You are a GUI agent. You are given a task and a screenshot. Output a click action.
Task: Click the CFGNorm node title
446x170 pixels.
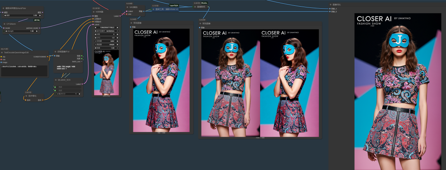point(11,24)
